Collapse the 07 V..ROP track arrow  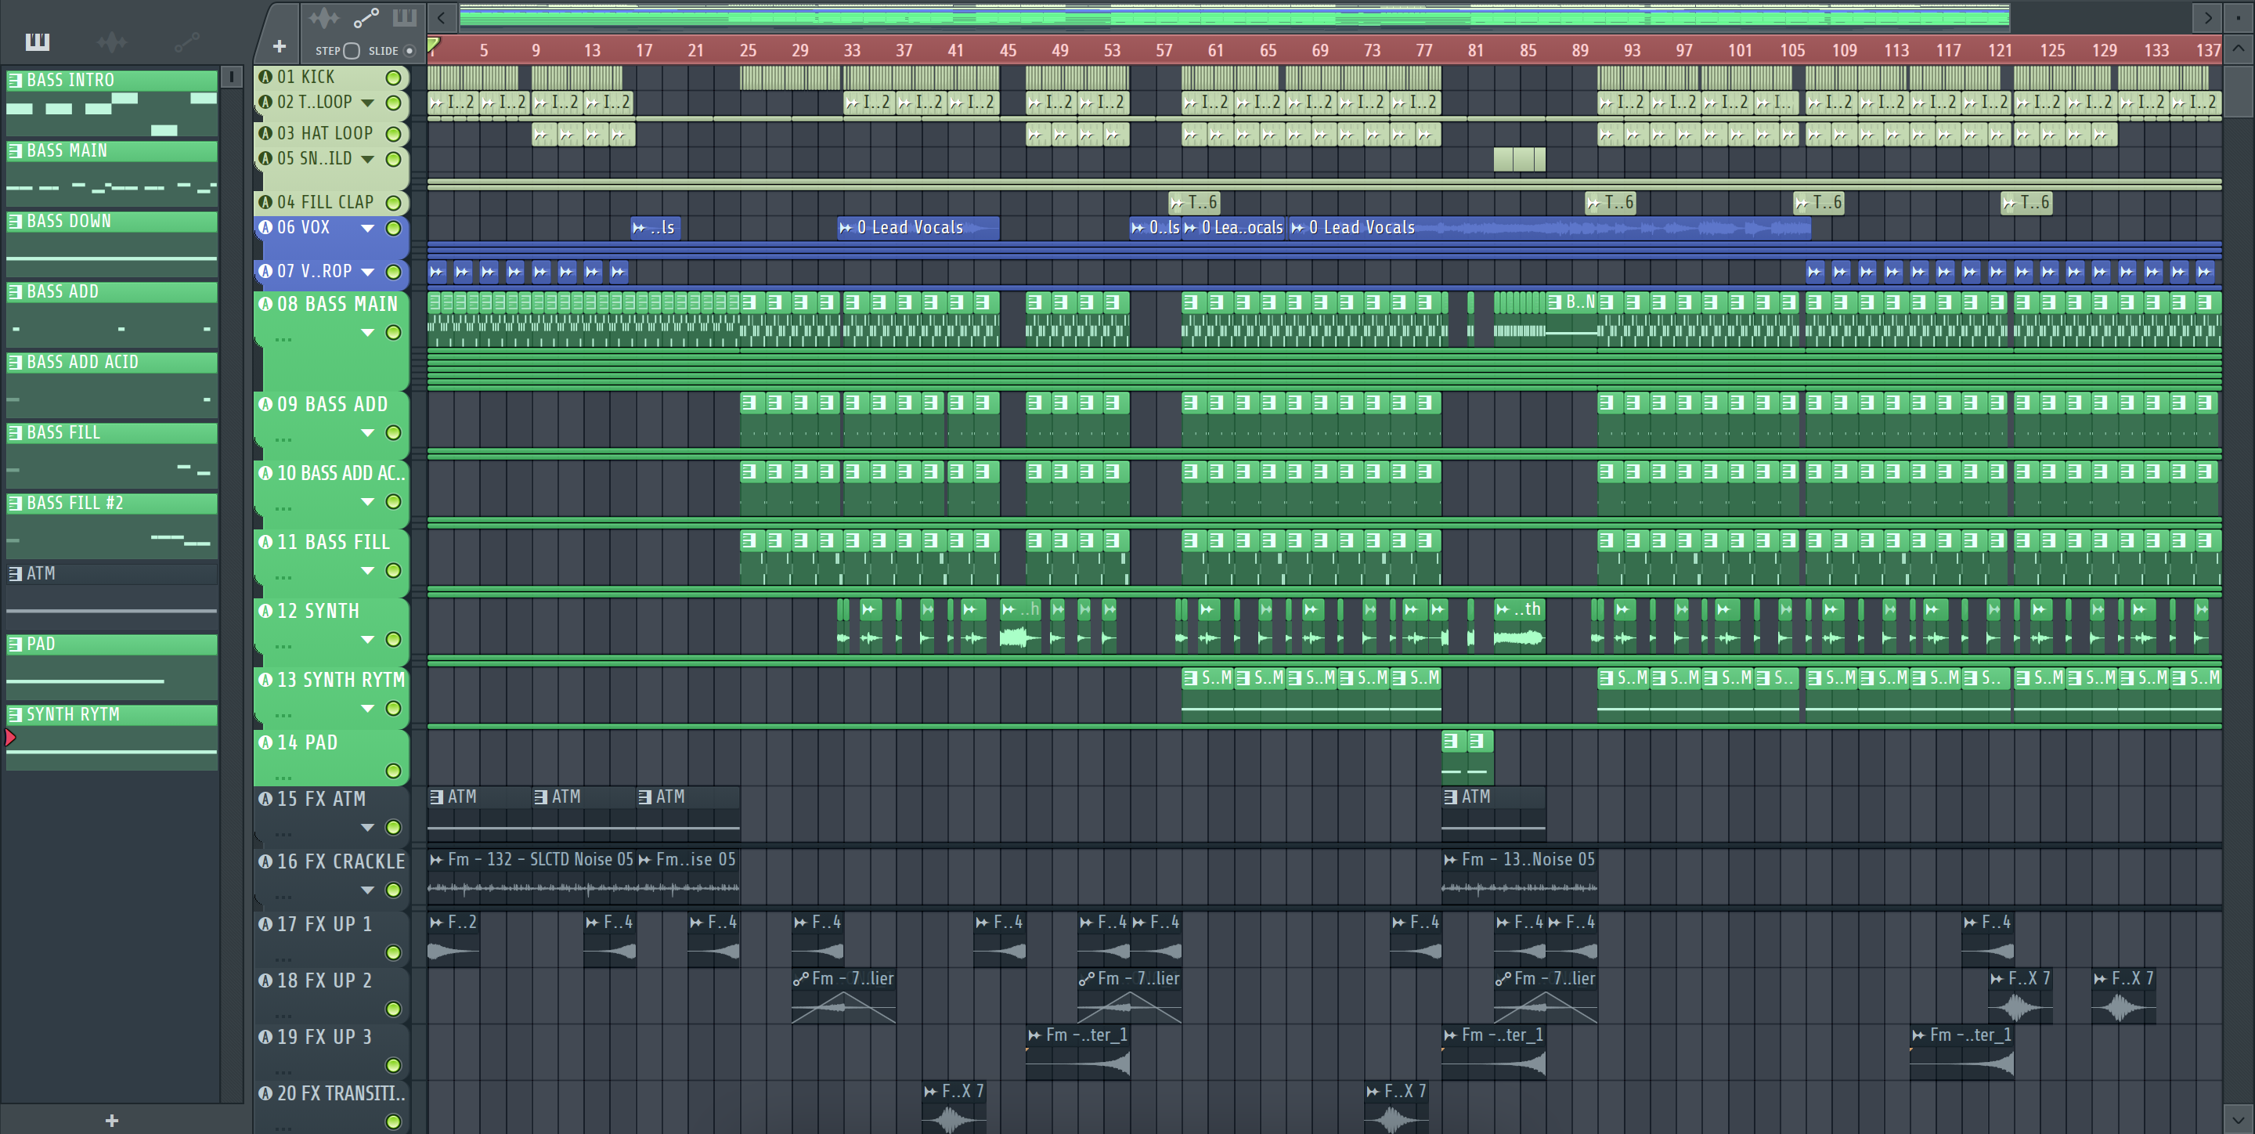pos(368,273)
